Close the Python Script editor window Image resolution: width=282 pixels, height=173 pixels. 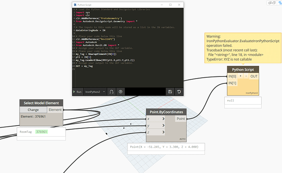179,5
